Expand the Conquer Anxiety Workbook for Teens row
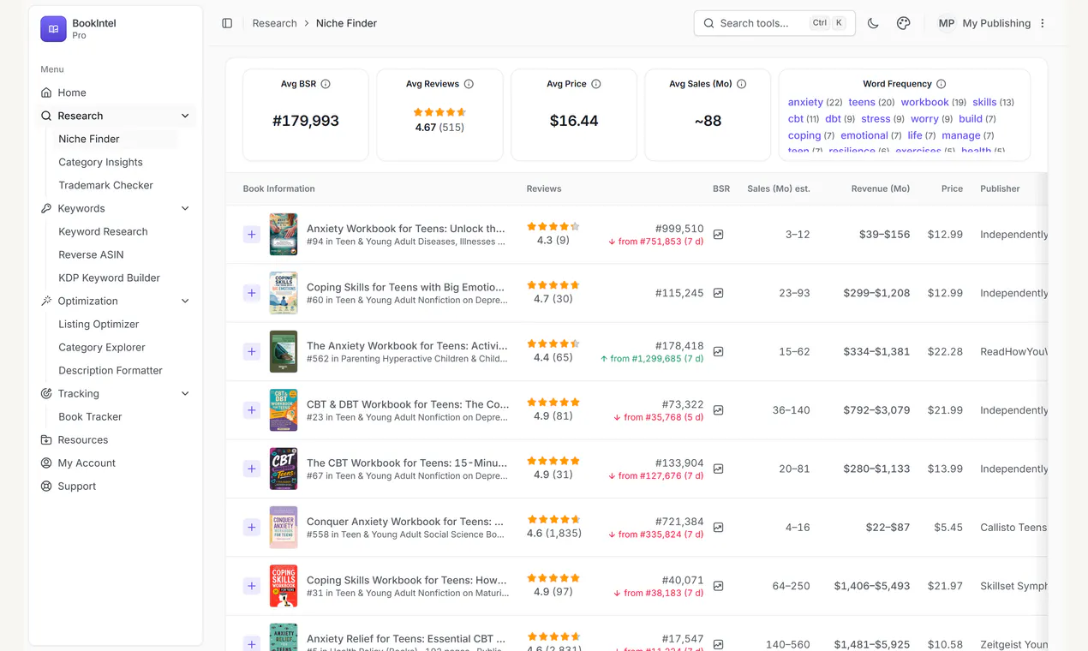This screenshot has height=651, width=1088. [252, 528]
